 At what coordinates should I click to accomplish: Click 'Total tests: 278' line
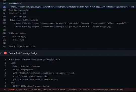(x=17, y=13)
